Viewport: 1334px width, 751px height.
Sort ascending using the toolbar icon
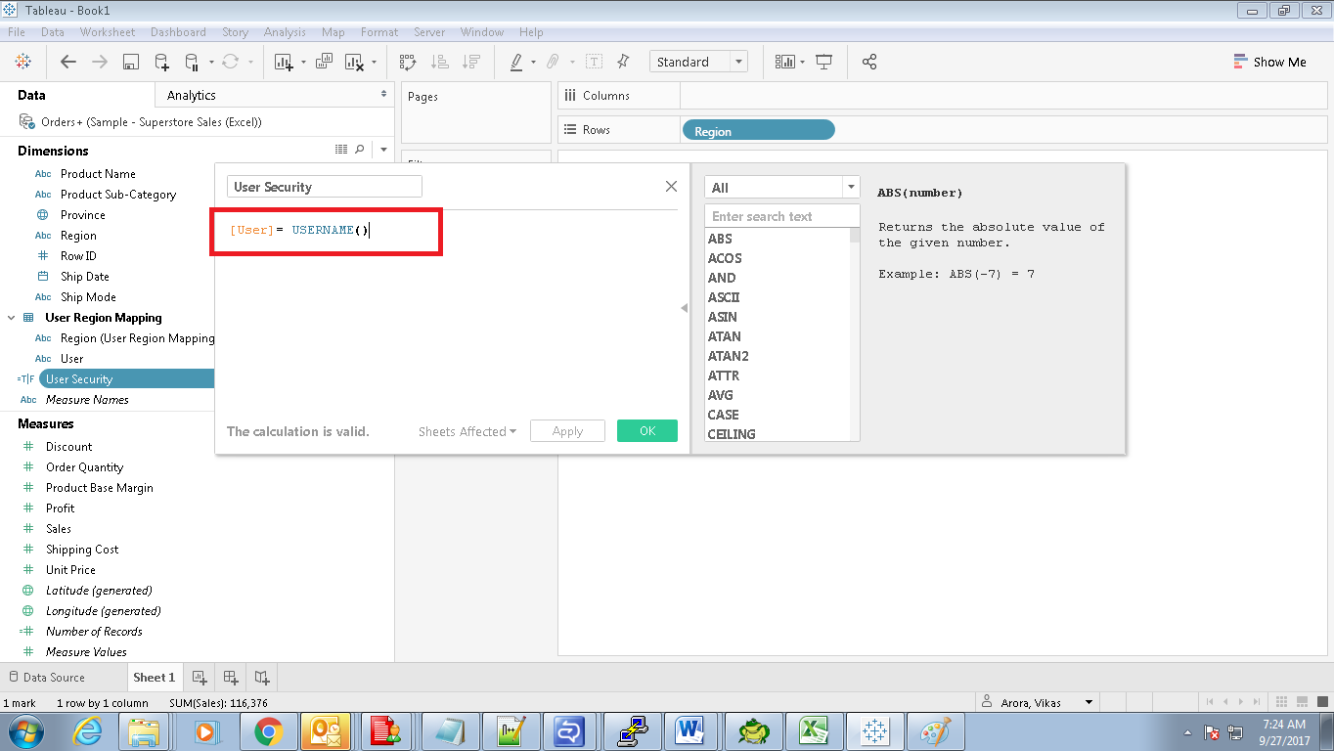(x=439, y=62)
